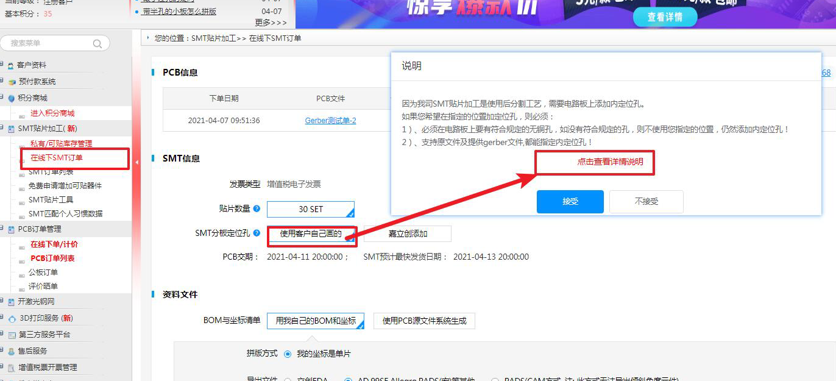Expand the PCB订单管理 tree section

[2, 229]
